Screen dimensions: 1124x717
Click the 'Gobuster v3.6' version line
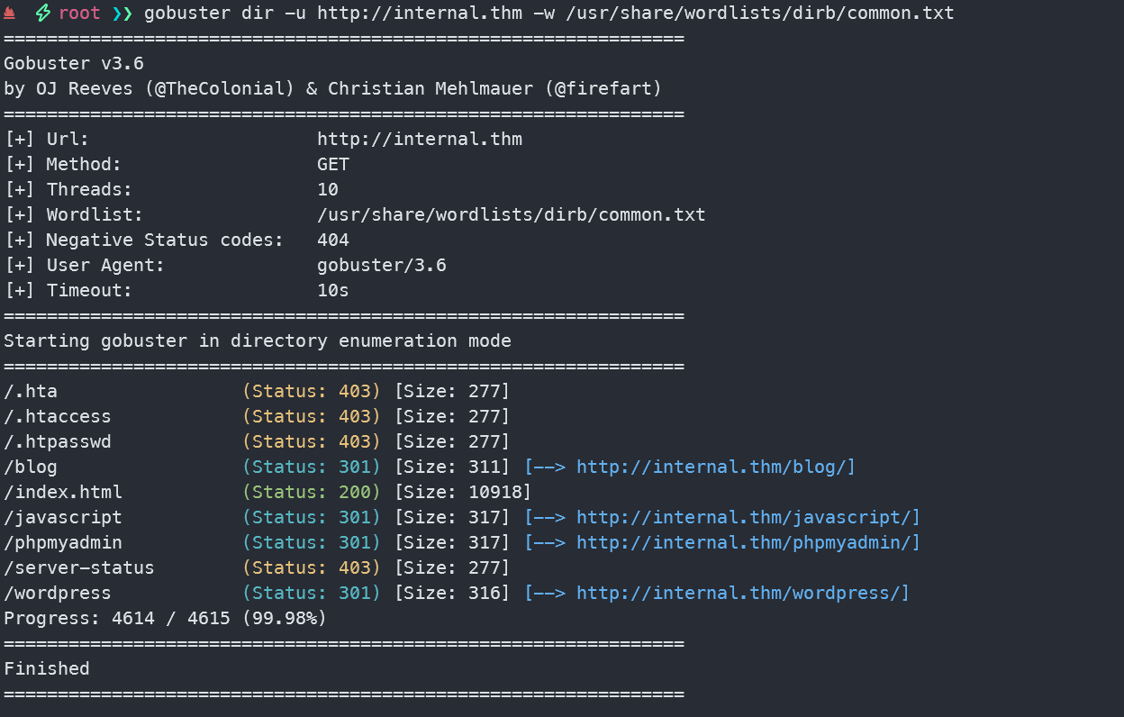[x=74, y=64]
